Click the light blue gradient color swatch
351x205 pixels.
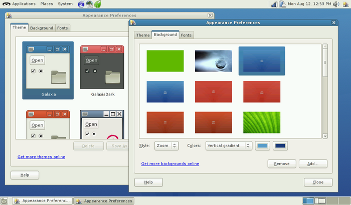(263, 145)
